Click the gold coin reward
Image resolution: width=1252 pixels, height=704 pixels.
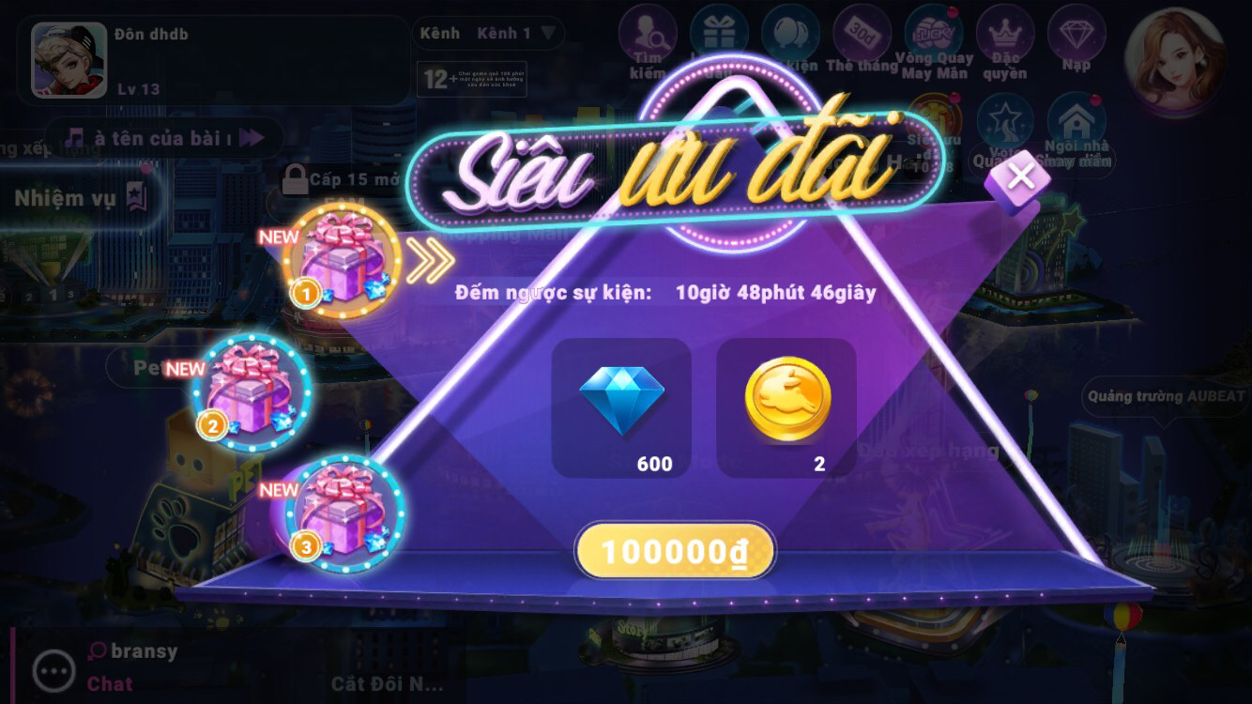786,408
